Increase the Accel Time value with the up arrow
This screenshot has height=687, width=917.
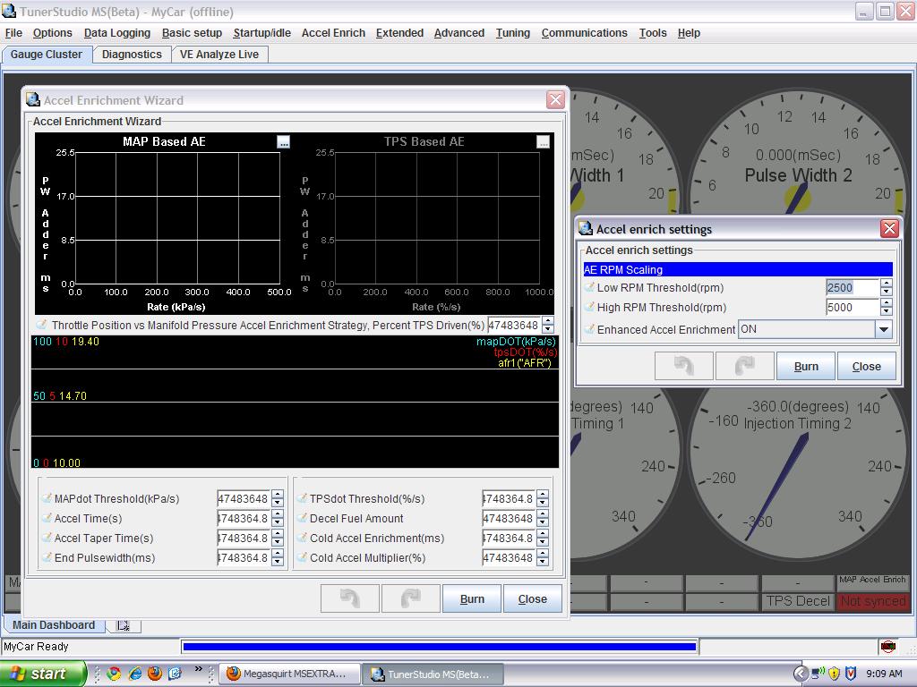coord(278,514)
